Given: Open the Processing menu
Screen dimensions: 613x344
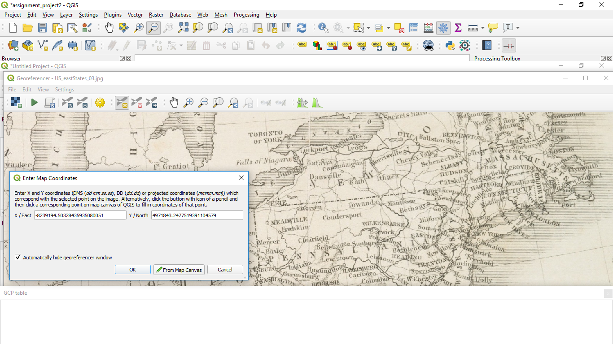Looking at the screenshot, I should pos(246,15).
